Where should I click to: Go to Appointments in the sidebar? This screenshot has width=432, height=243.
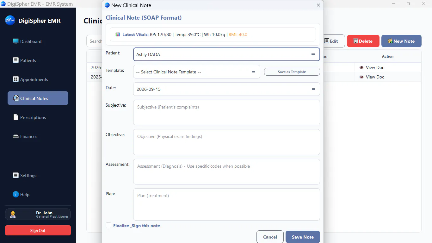pyautogui.click(x=38, y=79)
